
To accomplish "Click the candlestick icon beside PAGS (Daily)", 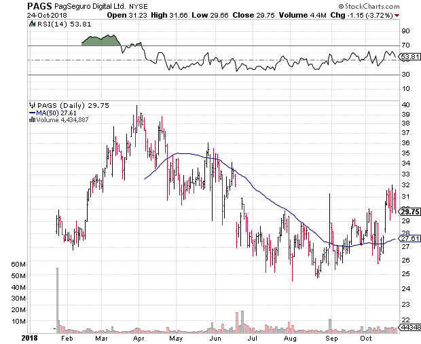I will 31,106.
